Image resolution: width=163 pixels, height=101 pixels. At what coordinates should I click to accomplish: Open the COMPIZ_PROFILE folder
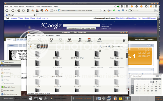tap(77, 55)
